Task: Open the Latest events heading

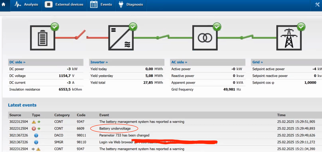Action: coord(22,105)
